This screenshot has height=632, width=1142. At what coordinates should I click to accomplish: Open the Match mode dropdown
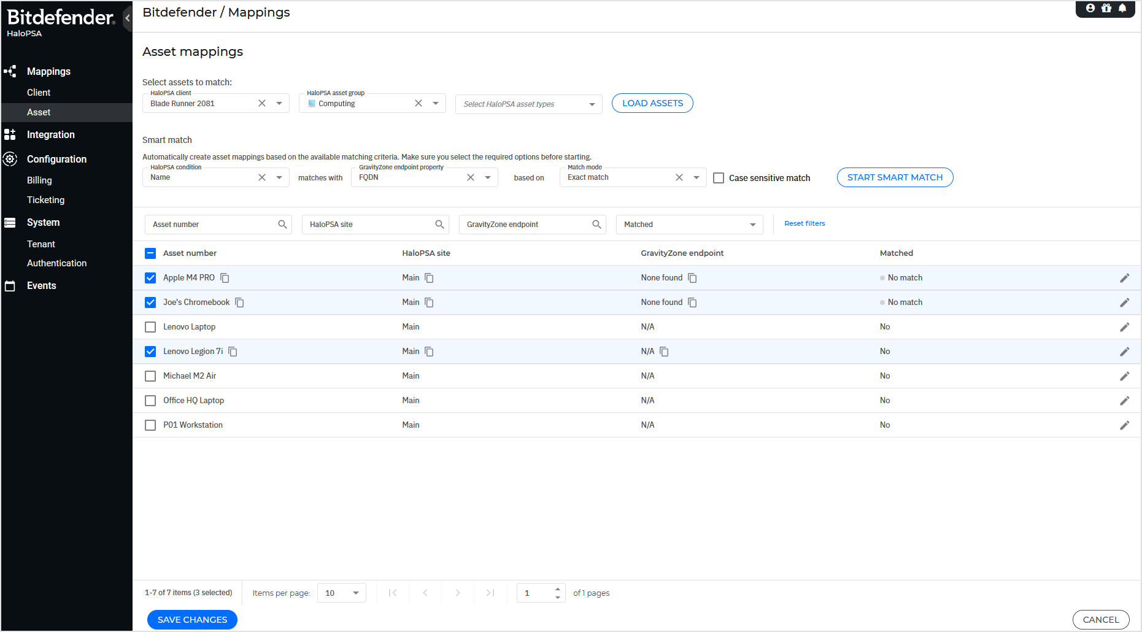pyautogui.click(x=696, y=177)
